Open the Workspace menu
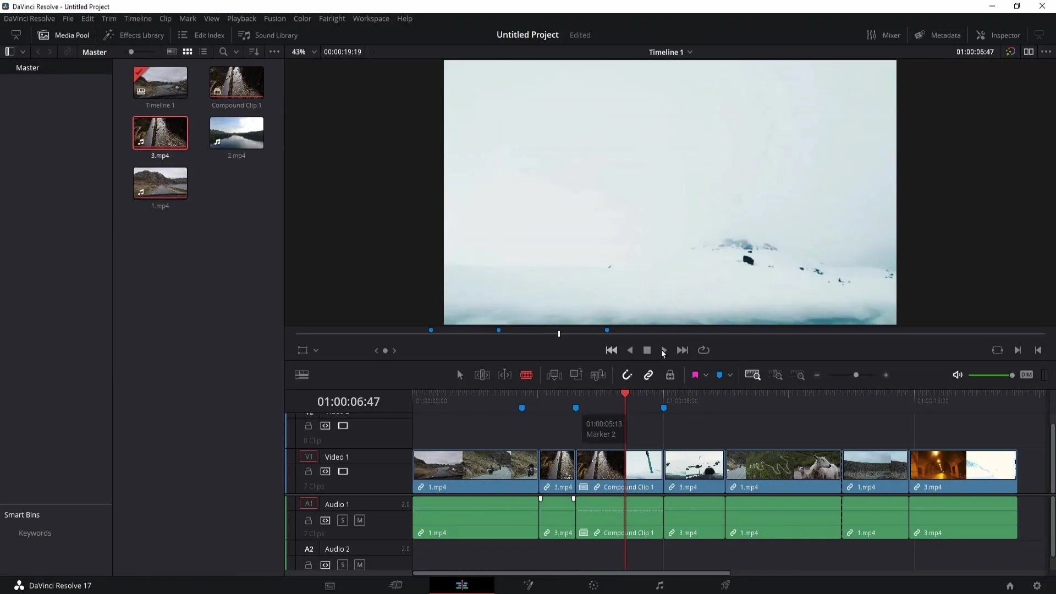Image resolution: width=1056 pixels, height=594 pixels. (371, 18)
